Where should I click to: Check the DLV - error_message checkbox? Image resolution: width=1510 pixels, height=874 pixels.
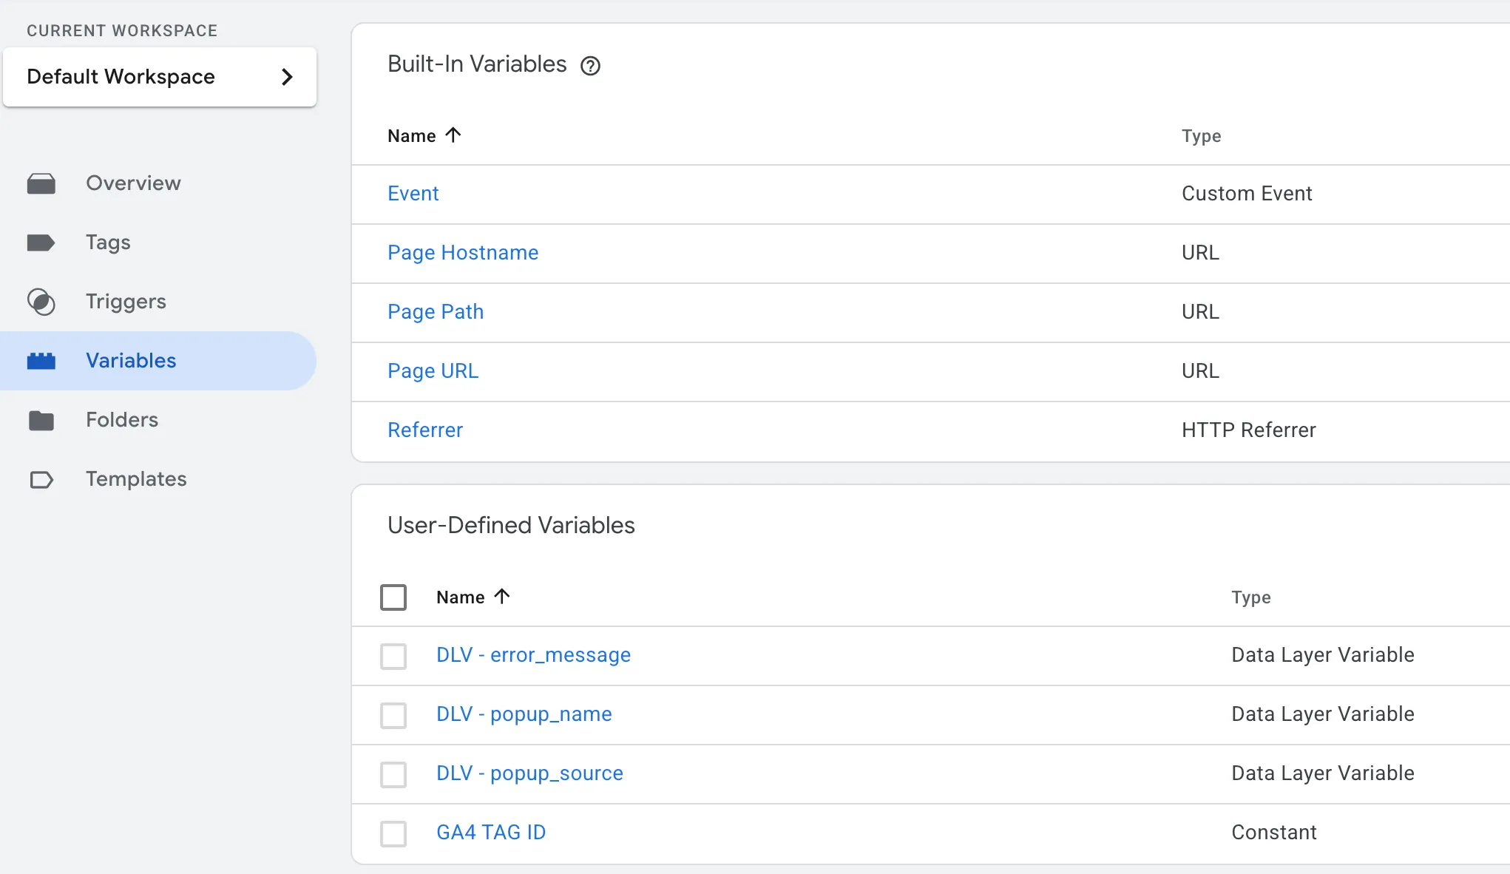click(x=393, y=656)
